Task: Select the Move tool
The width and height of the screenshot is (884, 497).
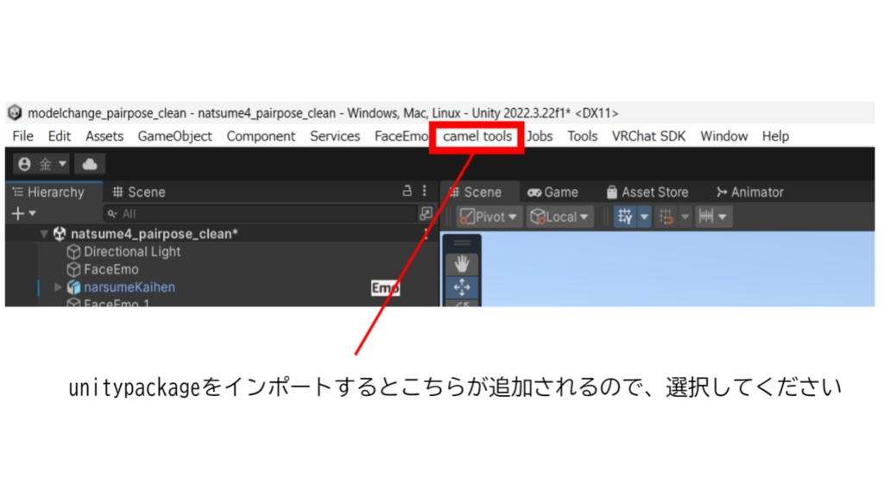Action: [462, 287]
